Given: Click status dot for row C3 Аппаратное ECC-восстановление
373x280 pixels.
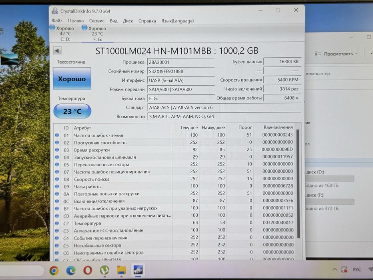Looking at the screenshot, I should pyautogui.click(x=57, y=231).
